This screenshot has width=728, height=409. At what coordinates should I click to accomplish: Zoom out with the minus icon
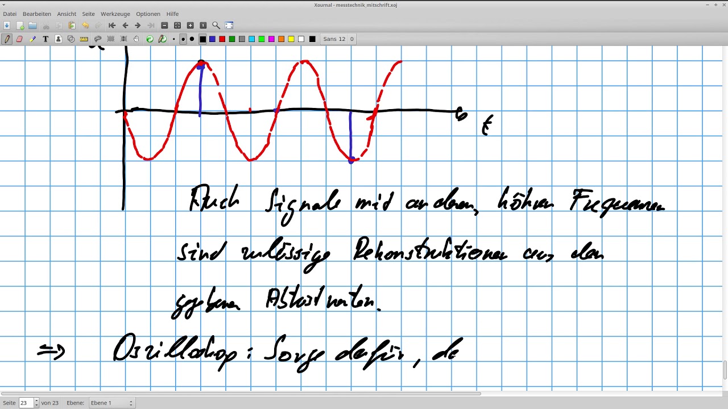point(164,26)
